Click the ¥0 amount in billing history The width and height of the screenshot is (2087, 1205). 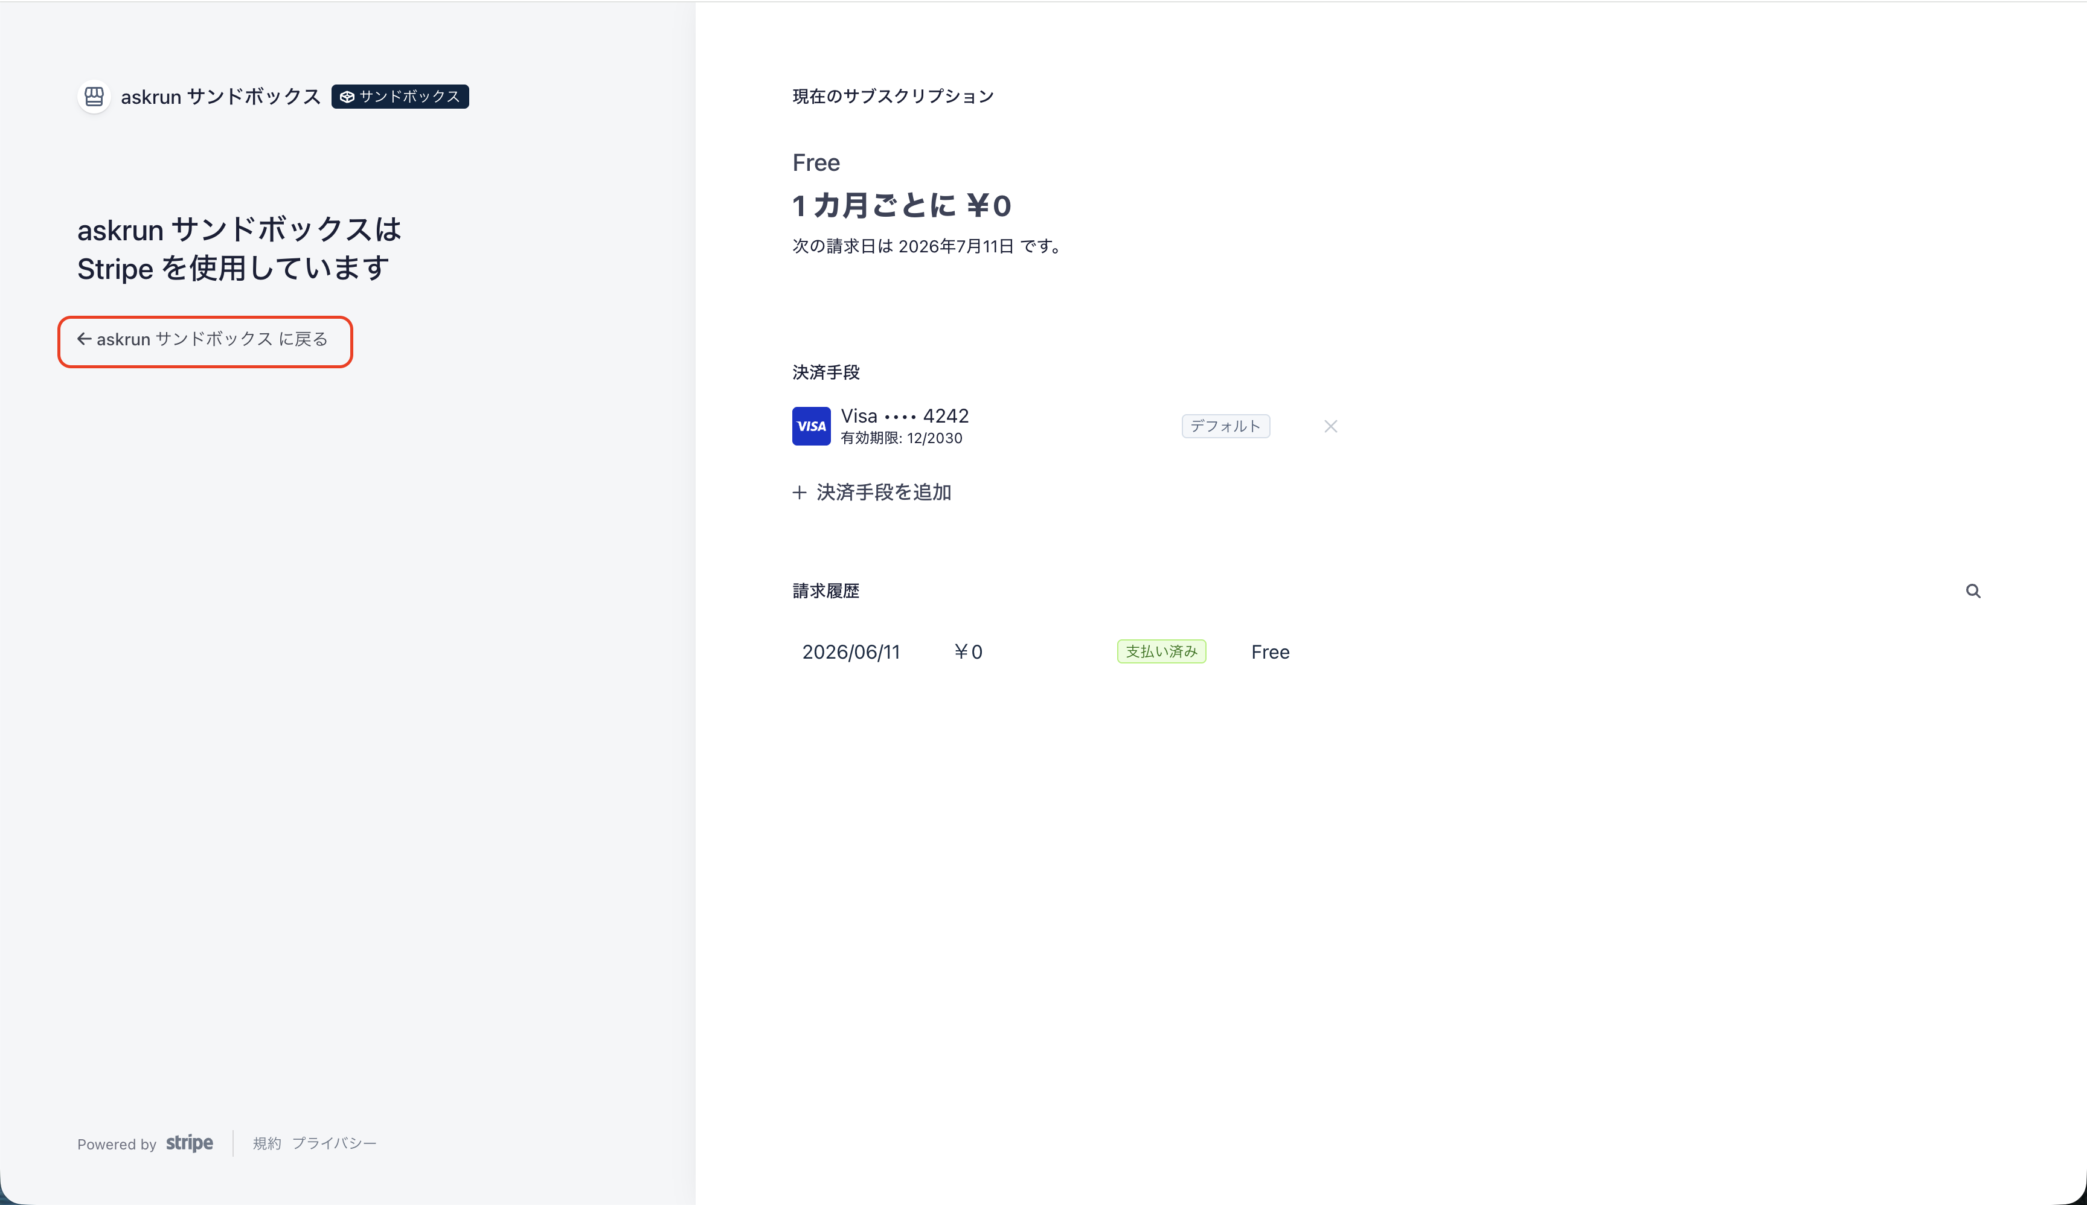click(x=968, y=652)
